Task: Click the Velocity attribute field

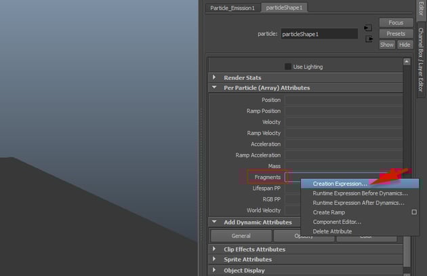Action: tap(344, 122)
